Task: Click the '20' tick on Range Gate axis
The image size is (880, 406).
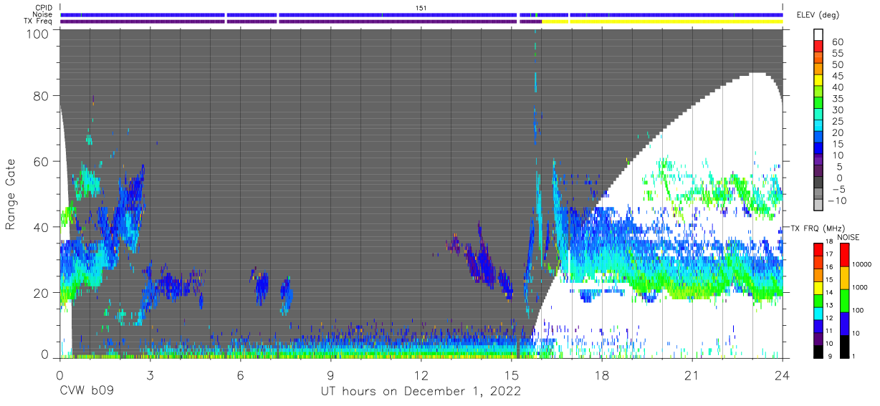Action: point(42,293)
